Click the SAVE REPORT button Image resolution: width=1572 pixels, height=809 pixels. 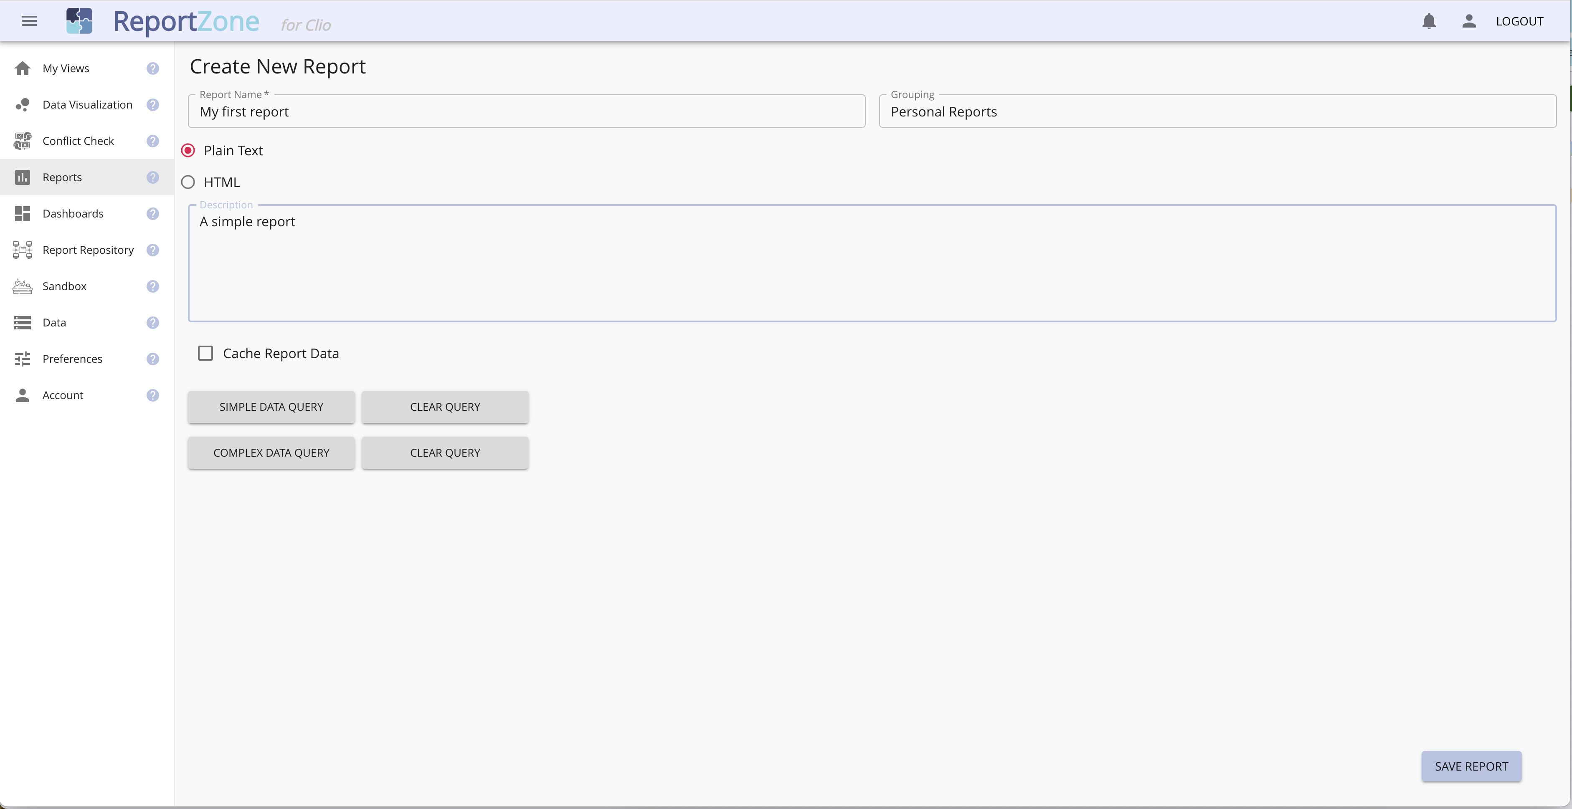tap(1471, 766)
